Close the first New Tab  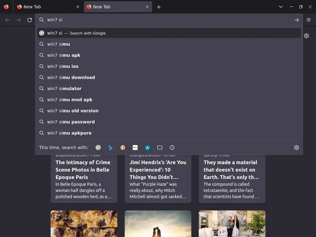[x=78, y=7]
